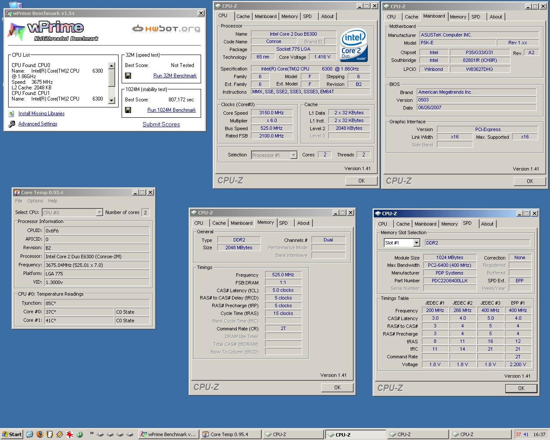The width and height of the screenshot is (550, 440).
Task: Click the Submit Scores link in wPrime
Action: (161, 124)
